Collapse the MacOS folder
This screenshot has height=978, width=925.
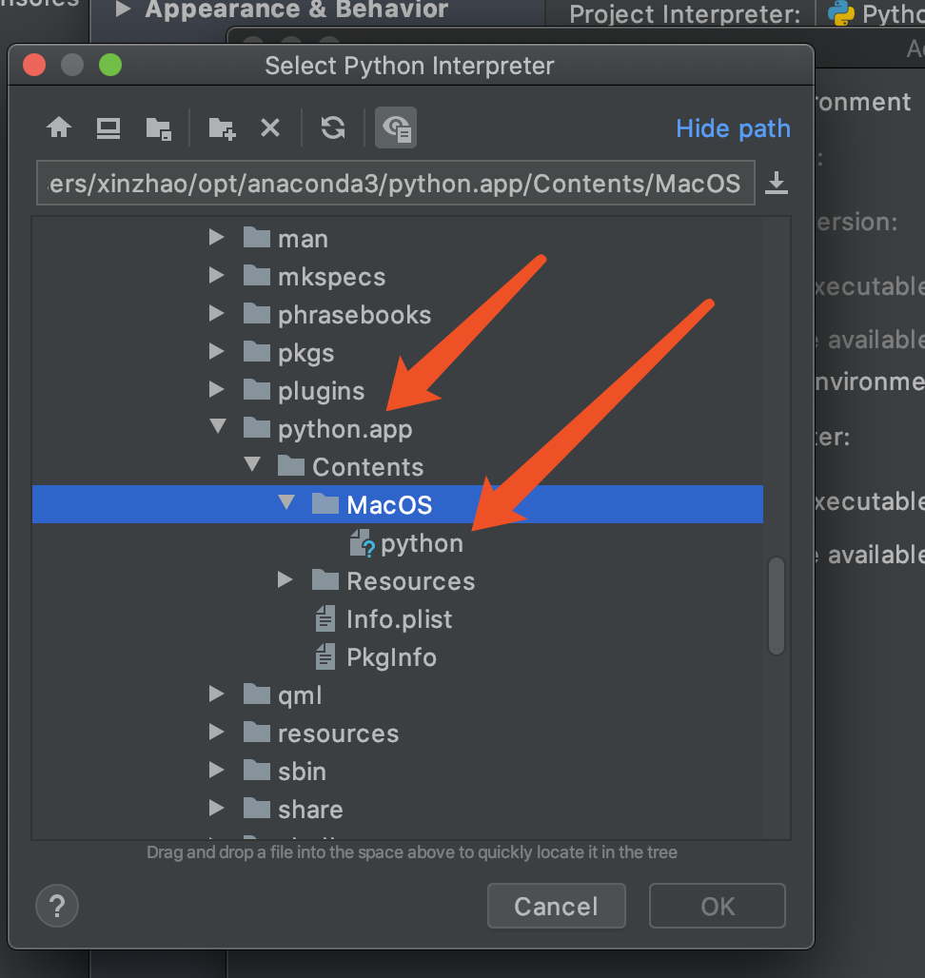click(x=286, y=502)
